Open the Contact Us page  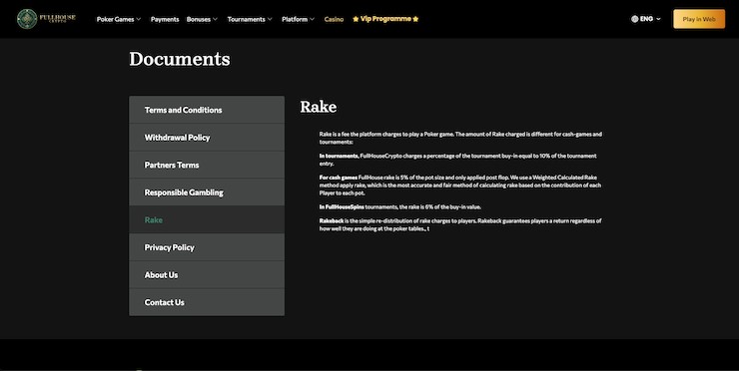click(x=207, y=302)
